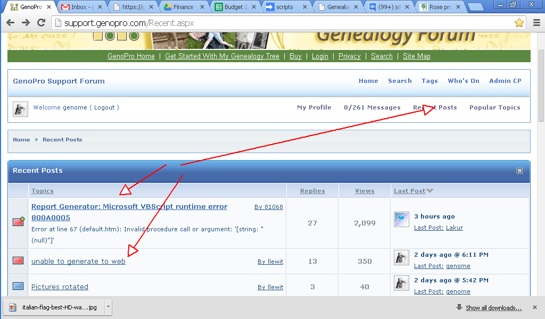The height and width of the screenshot is (319, 545).
Task: Open the forum Search menu item
Action: click(400, 80)
